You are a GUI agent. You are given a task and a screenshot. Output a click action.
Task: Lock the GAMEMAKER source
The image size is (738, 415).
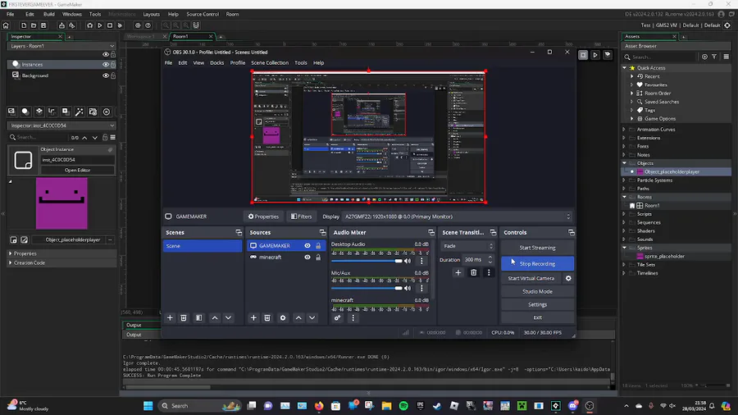318,245
